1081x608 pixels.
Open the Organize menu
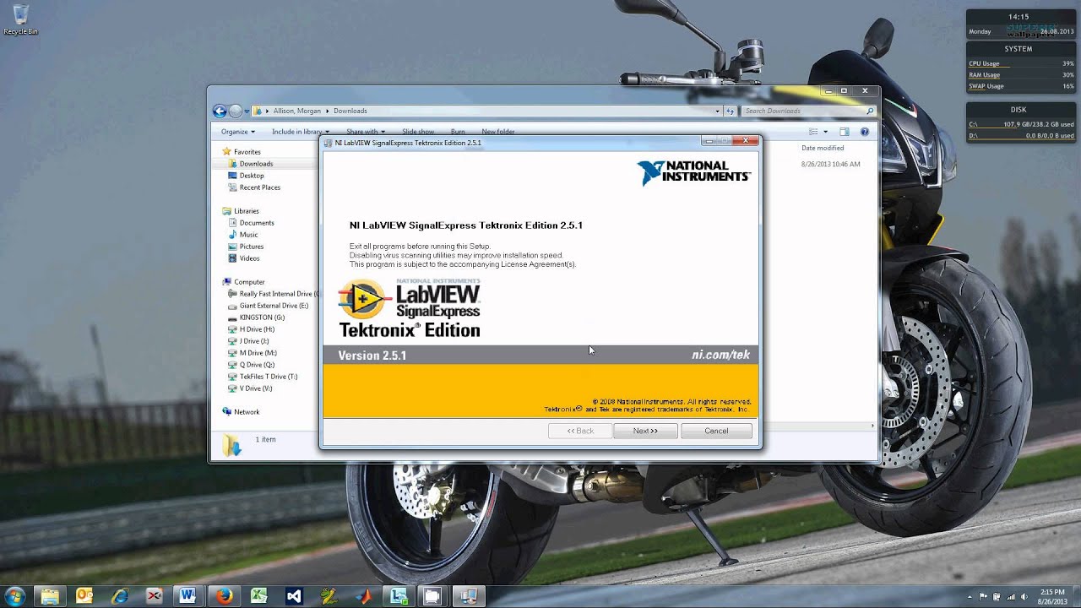[x=237, y=132]
